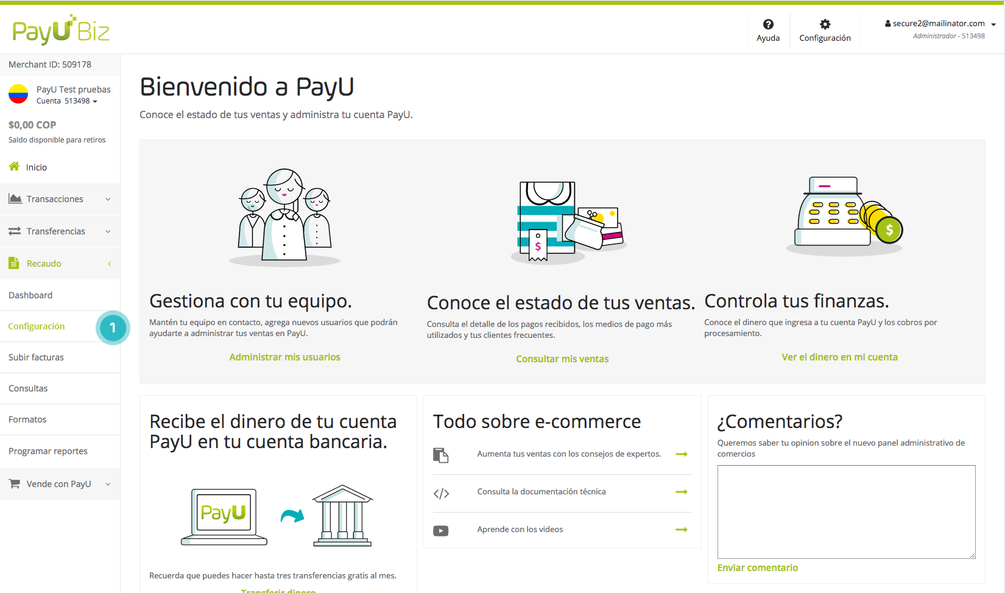Expand the Transacciones submenu chevron
The height and width of the screenshot is (593, 1005).
point(108,199)
